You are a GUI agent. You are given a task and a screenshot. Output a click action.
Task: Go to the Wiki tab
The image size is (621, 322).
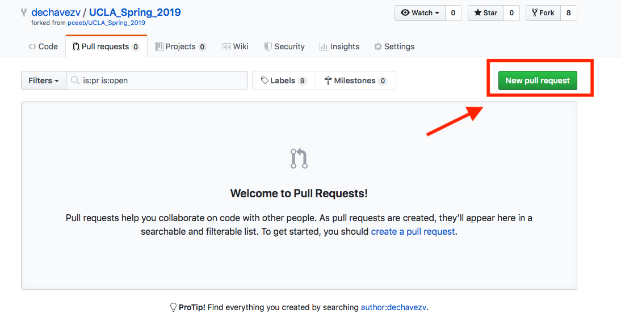coord(235,46)
